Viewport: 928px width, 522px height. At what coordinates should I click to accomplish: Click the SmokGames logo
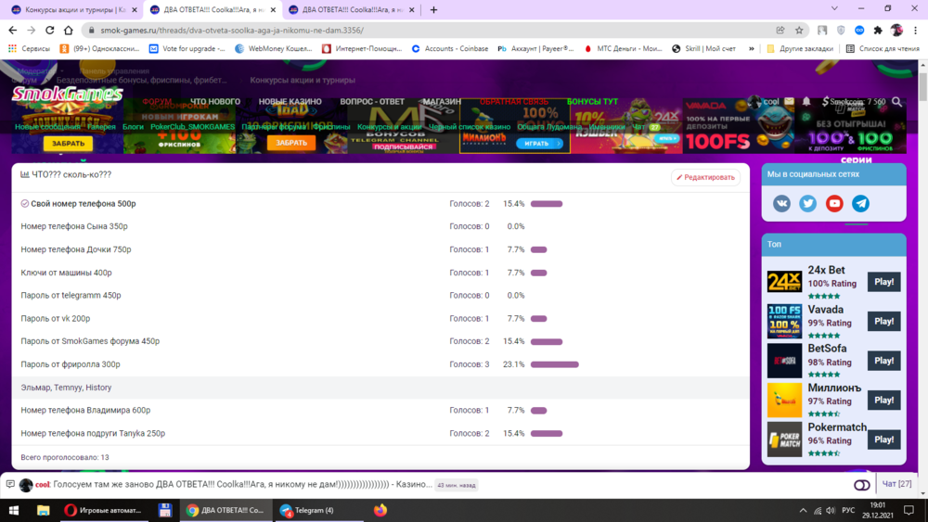(68, 94)
